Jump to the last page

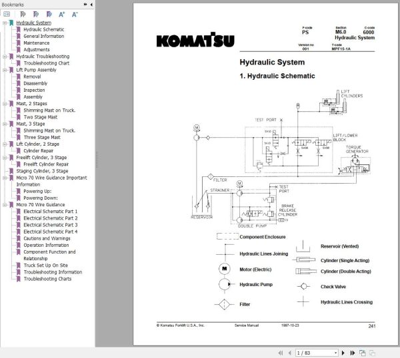353,353
